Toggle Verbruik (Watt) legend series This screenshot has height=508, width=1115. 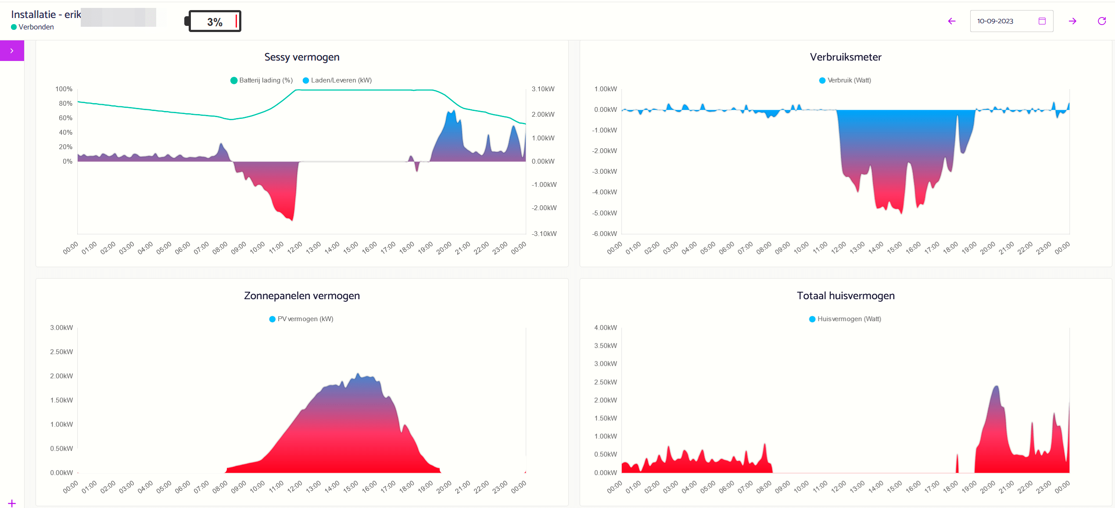coord(845,80)
